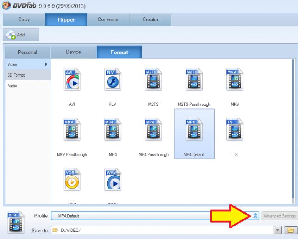Select MKV Passthrough format icon
This screenshot has height=239, width=298.
(72, 129)
